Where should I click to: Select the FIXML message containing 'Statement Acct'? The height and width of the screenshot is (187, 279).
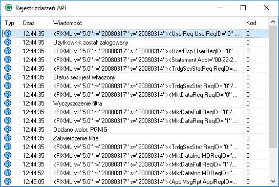(x=145, y=60)
